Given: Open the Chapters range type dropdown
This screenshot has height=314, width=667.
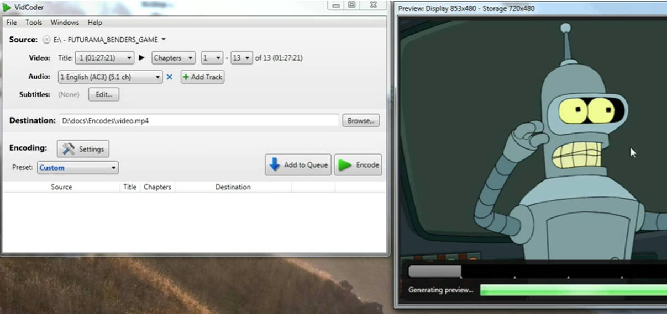Looking at the screenshot, I should click(173, 58).
